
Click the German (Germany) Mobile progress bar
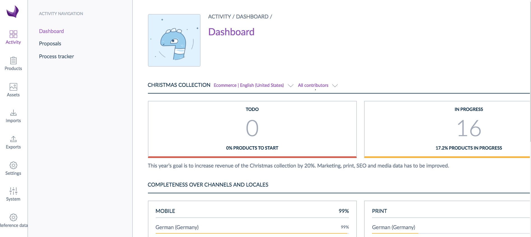click(251, 233)
